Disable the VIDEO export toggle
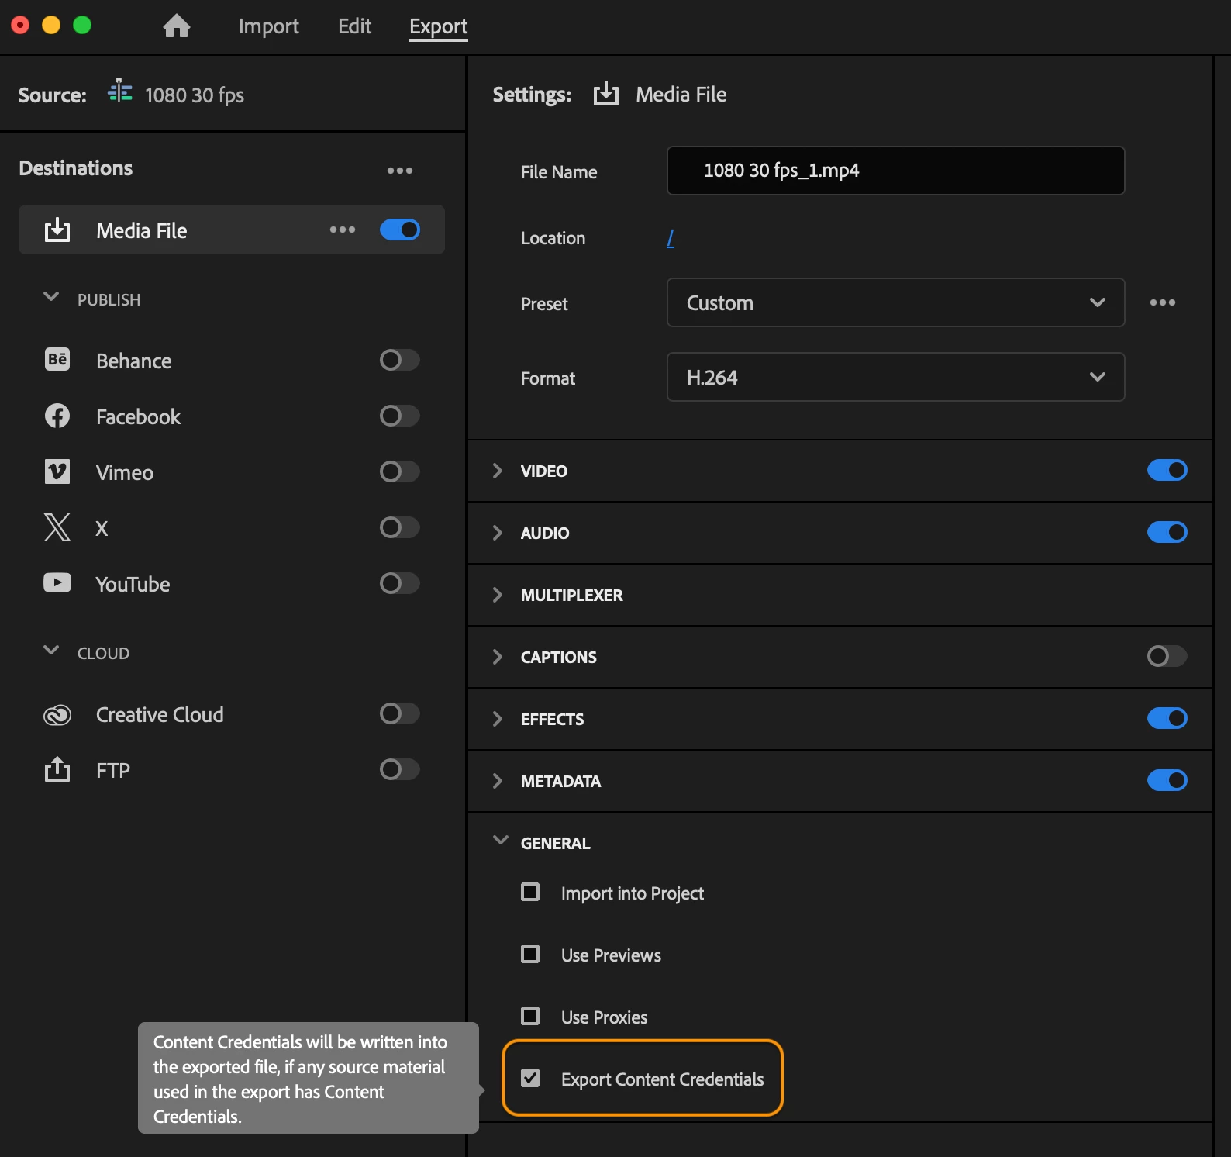The image size is (1231, 1157). point(1167,470)
